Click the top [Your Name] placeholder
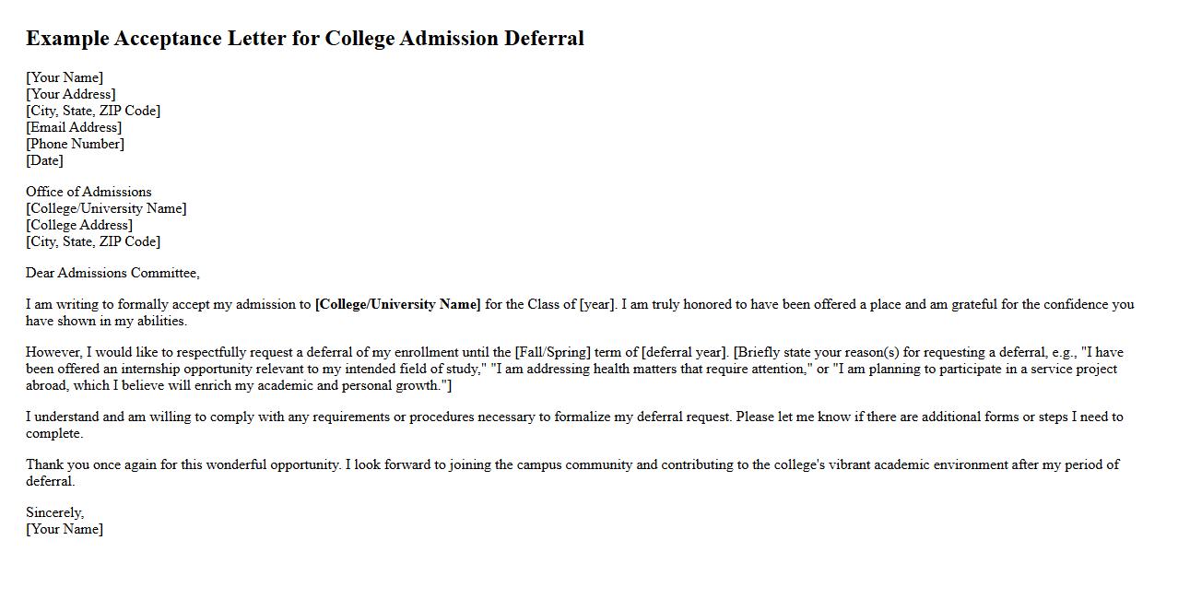 [65, 77]
